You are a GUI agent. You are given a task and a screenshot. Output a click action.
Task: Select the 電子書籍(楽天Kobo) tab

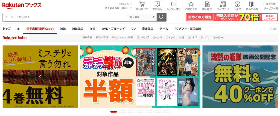coord(40,28)
